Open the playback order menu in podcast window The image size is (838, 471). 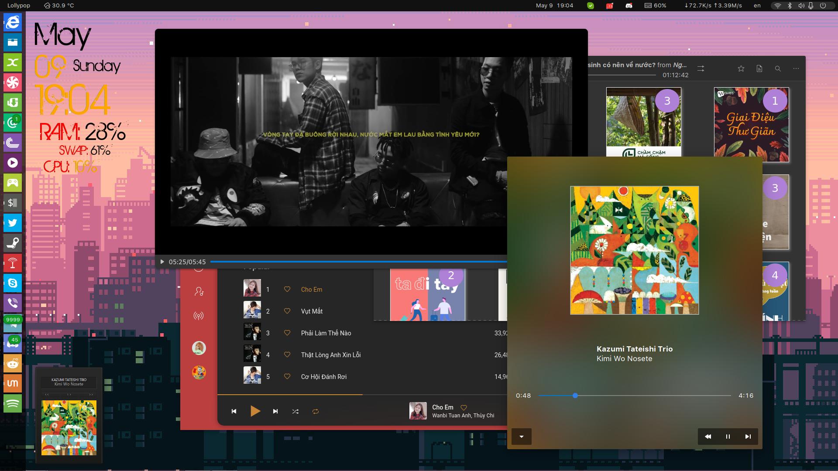pyautogui.click(x=701, y=68)
